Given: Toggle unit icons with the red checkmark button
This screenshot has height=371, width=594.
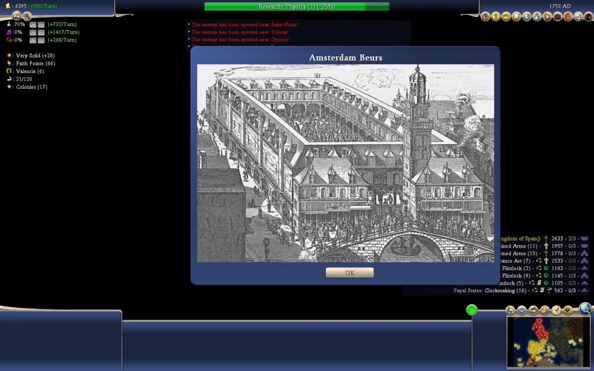Looking at the screenshot, I should [556, 310].
